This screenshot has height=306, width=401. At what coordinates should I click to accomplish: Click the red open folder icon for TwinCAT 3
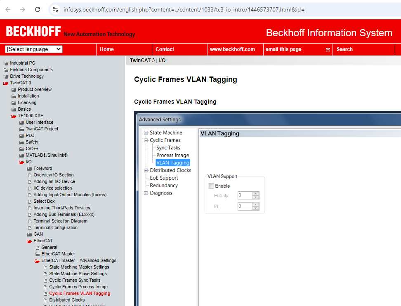(x=6, y=83)
